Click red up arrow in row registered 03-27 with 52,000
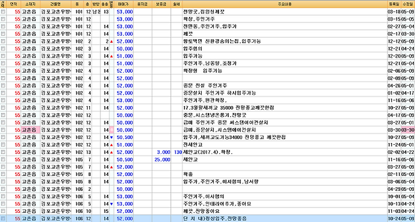Viewport: 415px width, 222px height. (111, 167)
